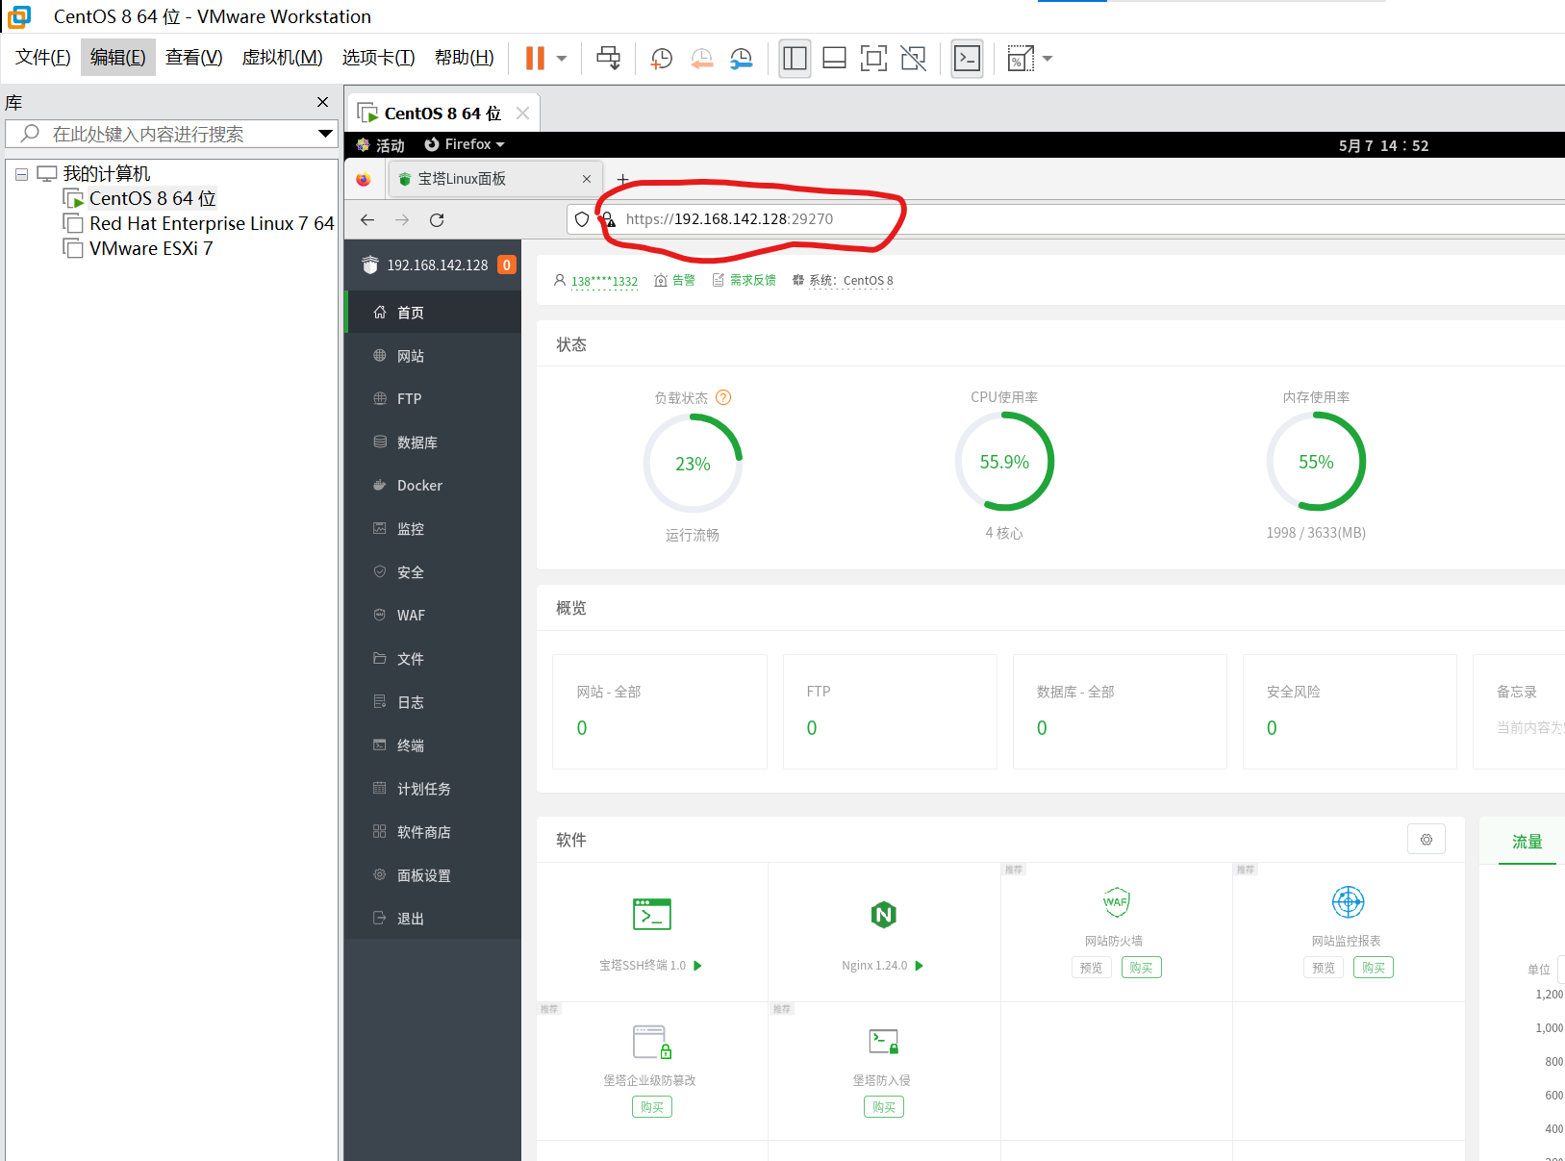Click the Firefox back arrow
The width and height of the screenshot is (1565, 1161).
tap(367, 219)
